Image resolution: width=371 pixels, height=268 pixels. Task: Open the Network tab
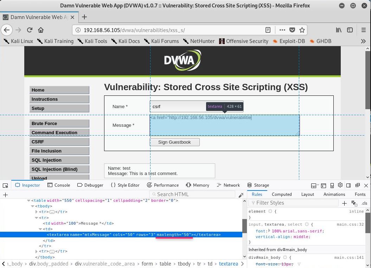pos(228,185)
